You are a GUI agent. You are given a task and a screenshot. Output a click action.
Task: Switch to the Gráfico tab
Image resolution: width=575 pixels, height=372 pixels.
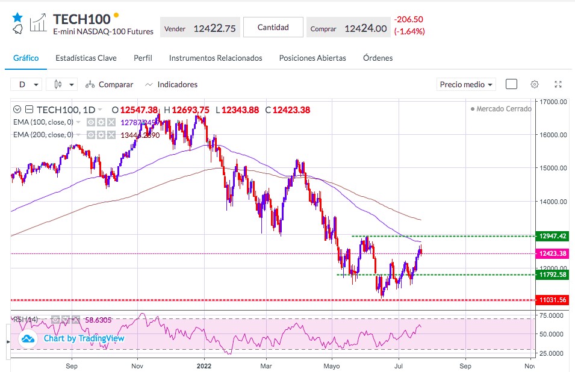coord(26,58)
